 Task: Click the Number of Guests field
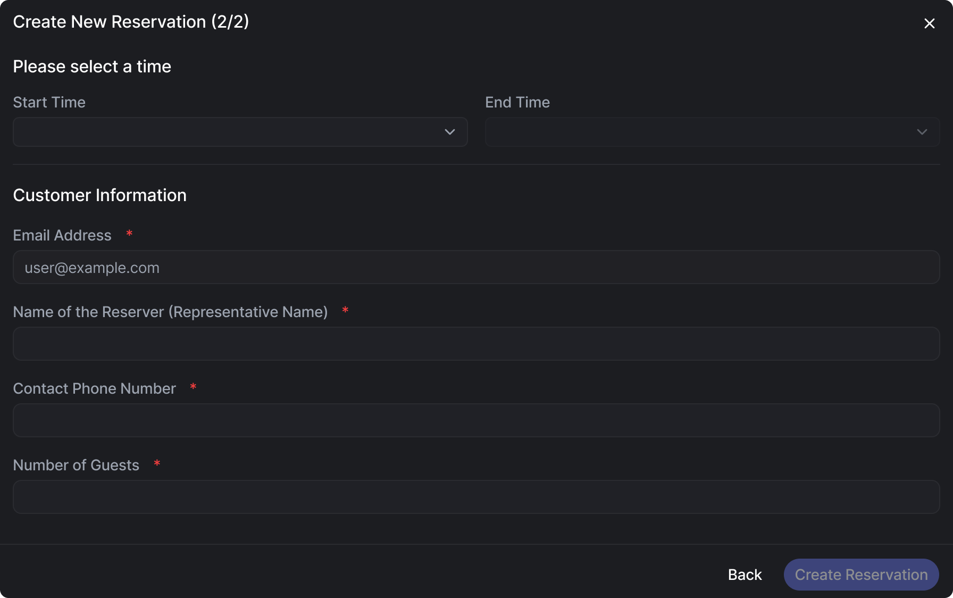476,497
